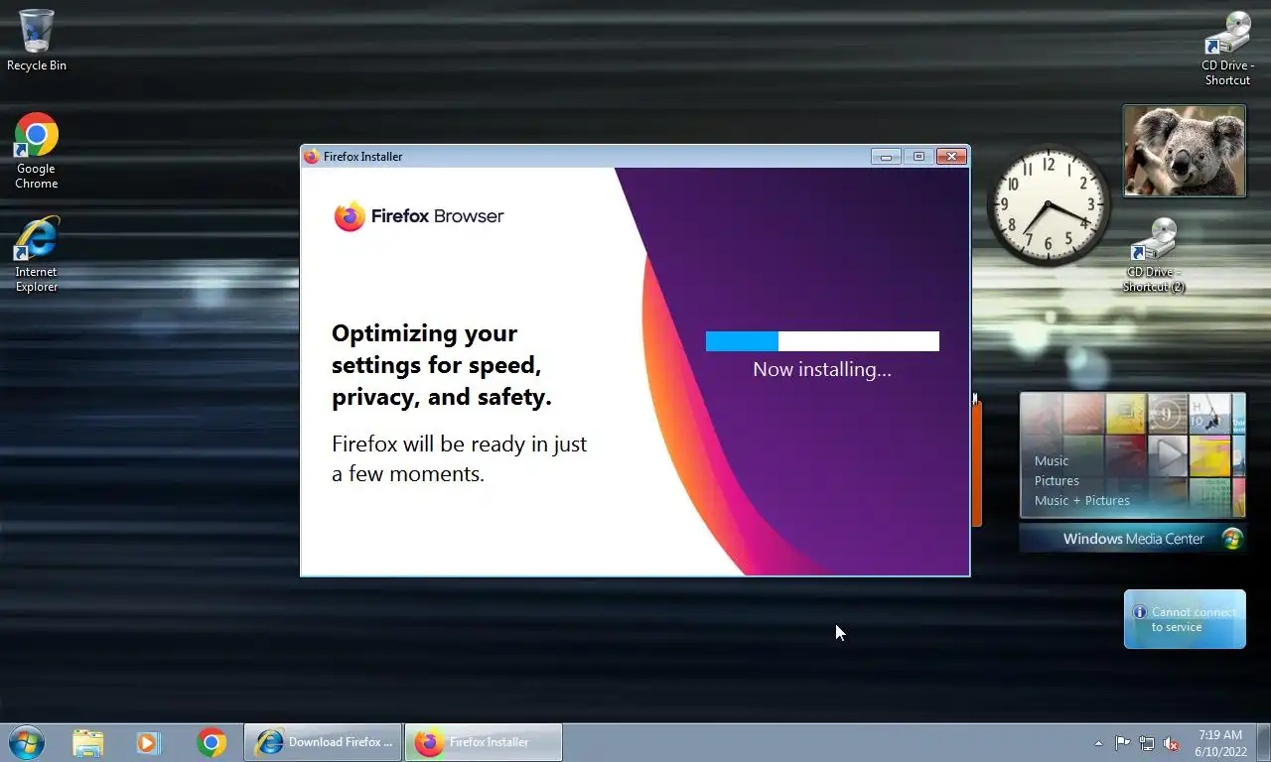The height and width of the screenshot is (762, 1271).
Task: Show hidden system tray icons
Action: [1098, 743]
